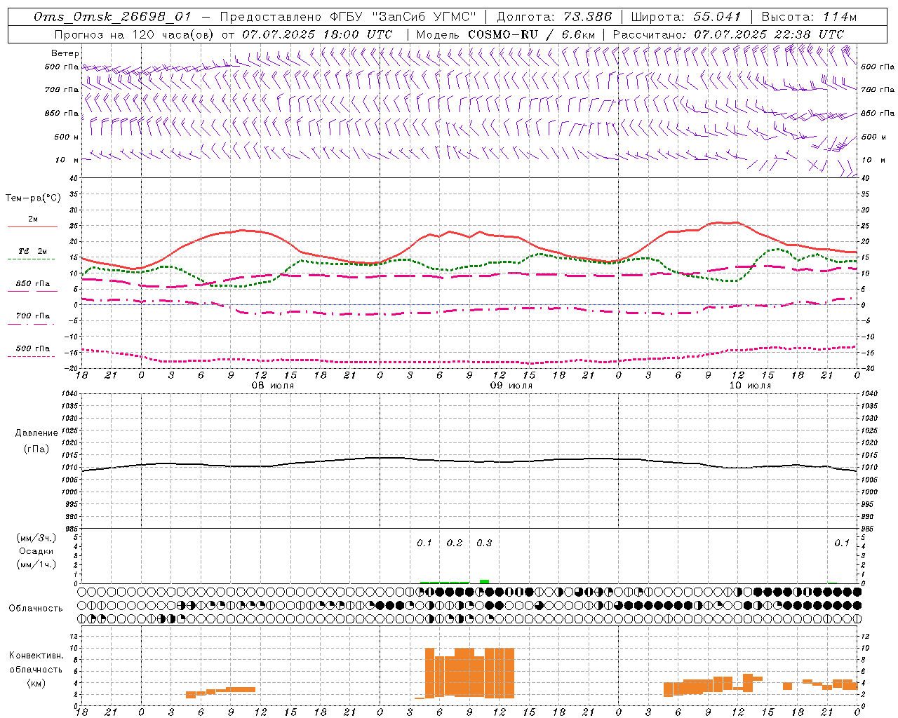The height and width of the screenshot is (718, 898).
Task: Click the 6.6км resolution text
Action: coord(577,34)
